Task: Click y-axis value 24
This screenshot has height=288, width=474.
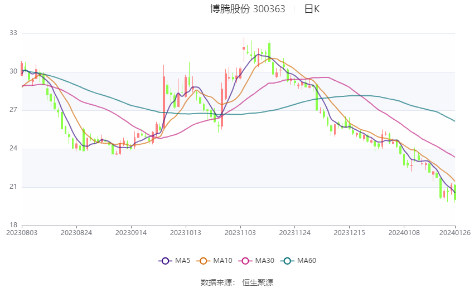Action: 13,148
